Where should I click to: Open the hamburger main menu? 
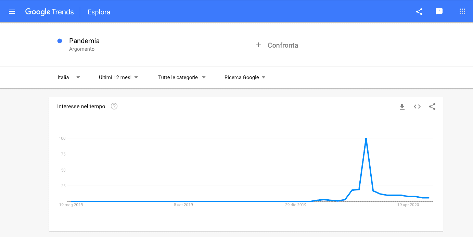(12, 12)
